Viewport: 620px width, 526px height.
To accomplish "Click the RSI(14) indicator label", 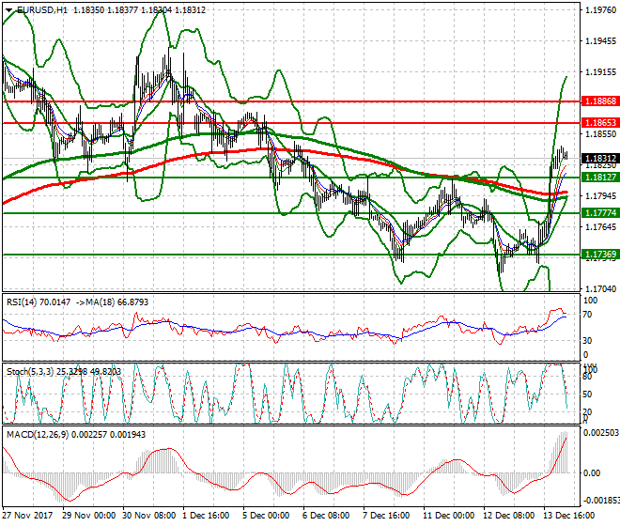I will (x=21, y=302).
